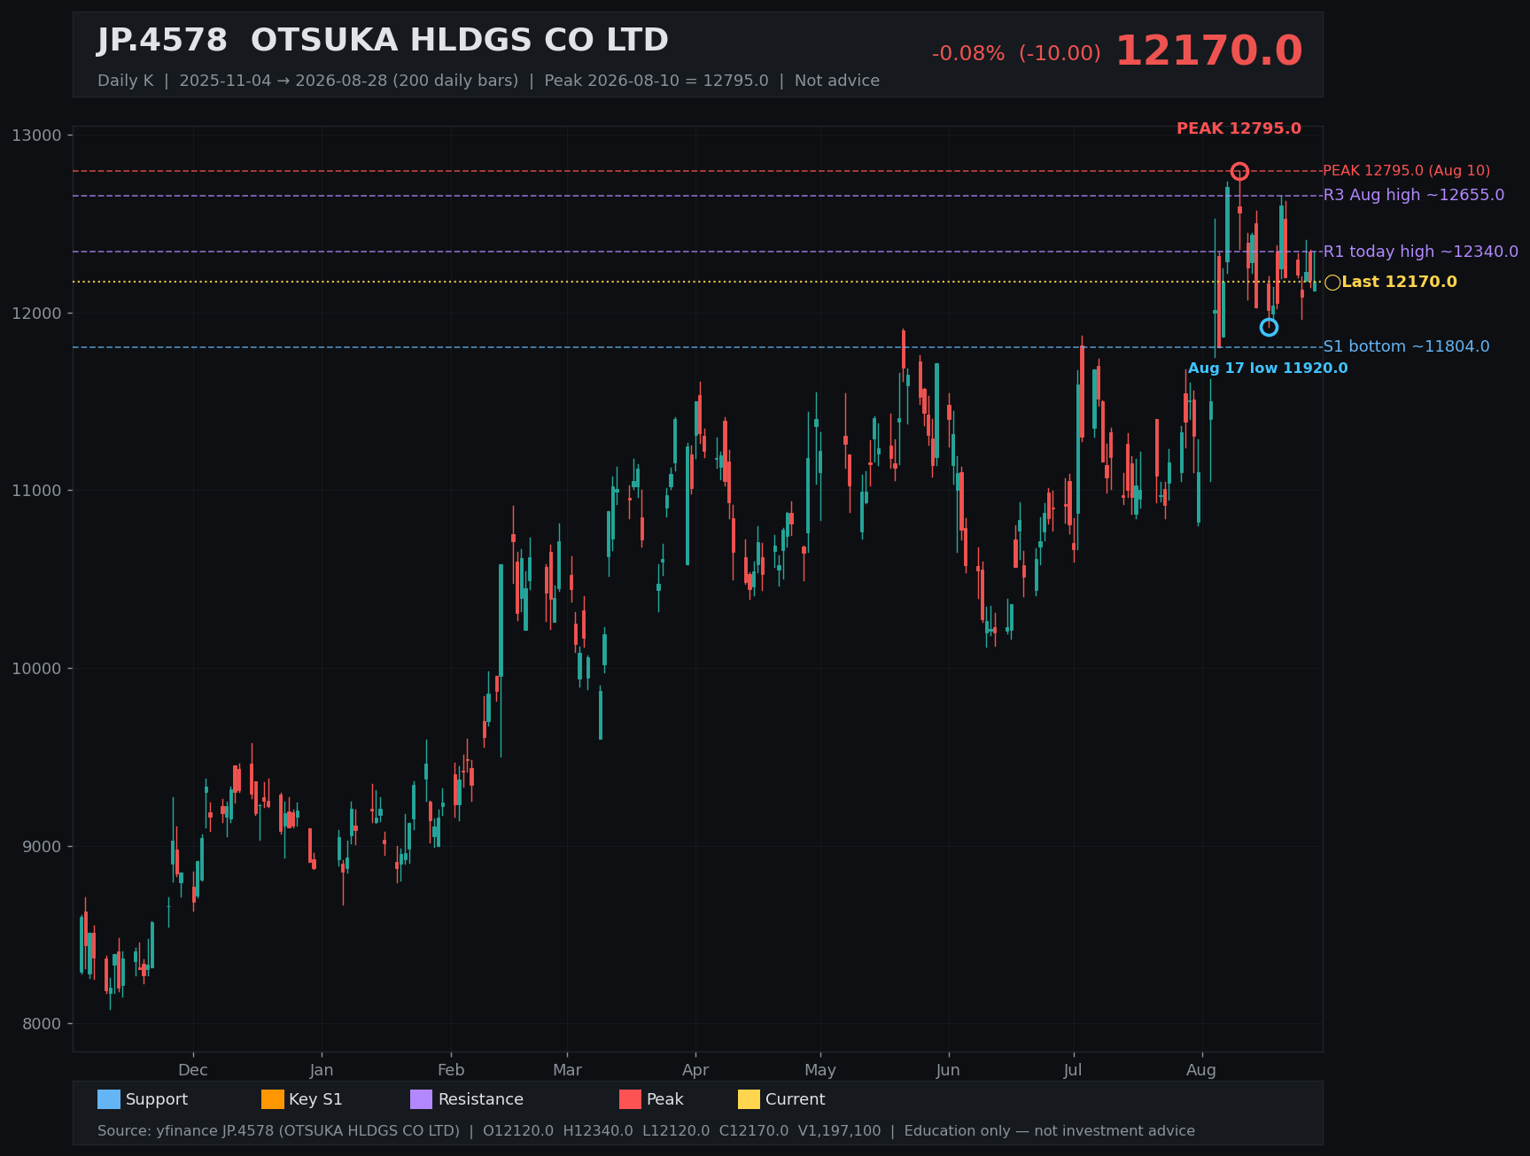Click the 'Daily K' date range subtitle line
This screenshot has height=1156, width=1530.
(x=488, y=81)
